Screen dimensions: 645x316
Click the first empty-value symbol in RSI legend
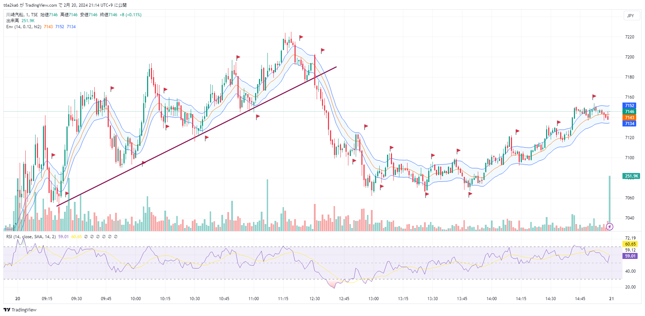tap(86, 237)
